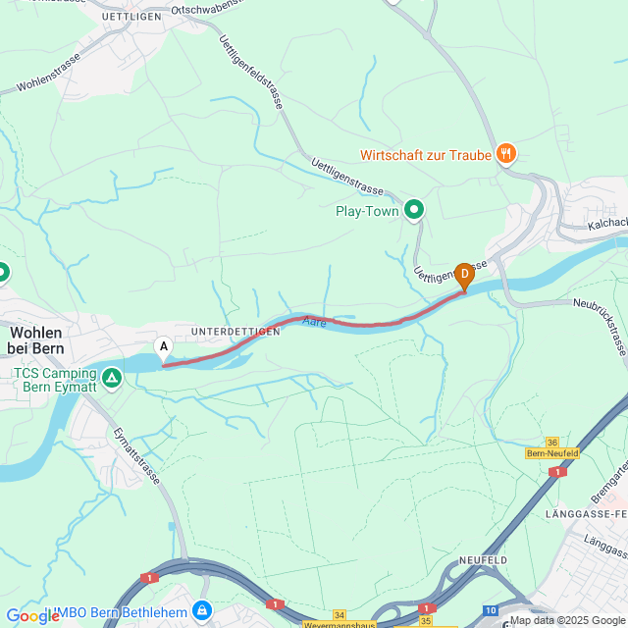Click the Play-Town label text

[367, 211]
